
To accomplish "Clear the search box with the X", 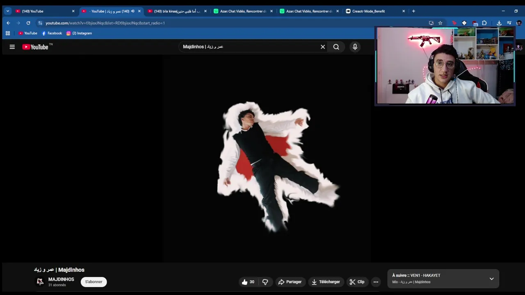I will (x=323, y=47).
